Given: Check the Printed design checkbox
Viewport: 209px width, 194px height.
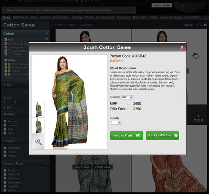Looking at the screenshot, I should click(x=5, y=156).
